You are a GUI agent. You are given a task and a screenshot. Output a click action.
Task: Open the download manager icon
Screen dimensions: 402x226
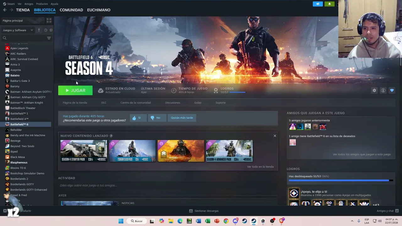(x=191, y=211)
